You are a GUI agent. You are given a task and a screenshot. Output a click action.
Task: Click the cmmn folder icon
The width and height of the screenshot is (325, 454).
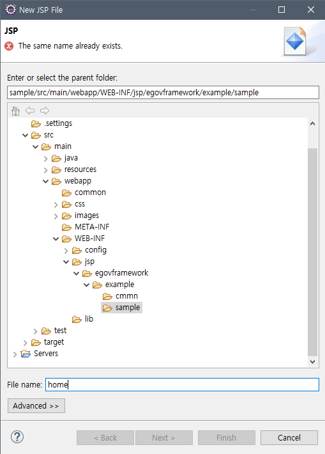[x=107, y=296]
